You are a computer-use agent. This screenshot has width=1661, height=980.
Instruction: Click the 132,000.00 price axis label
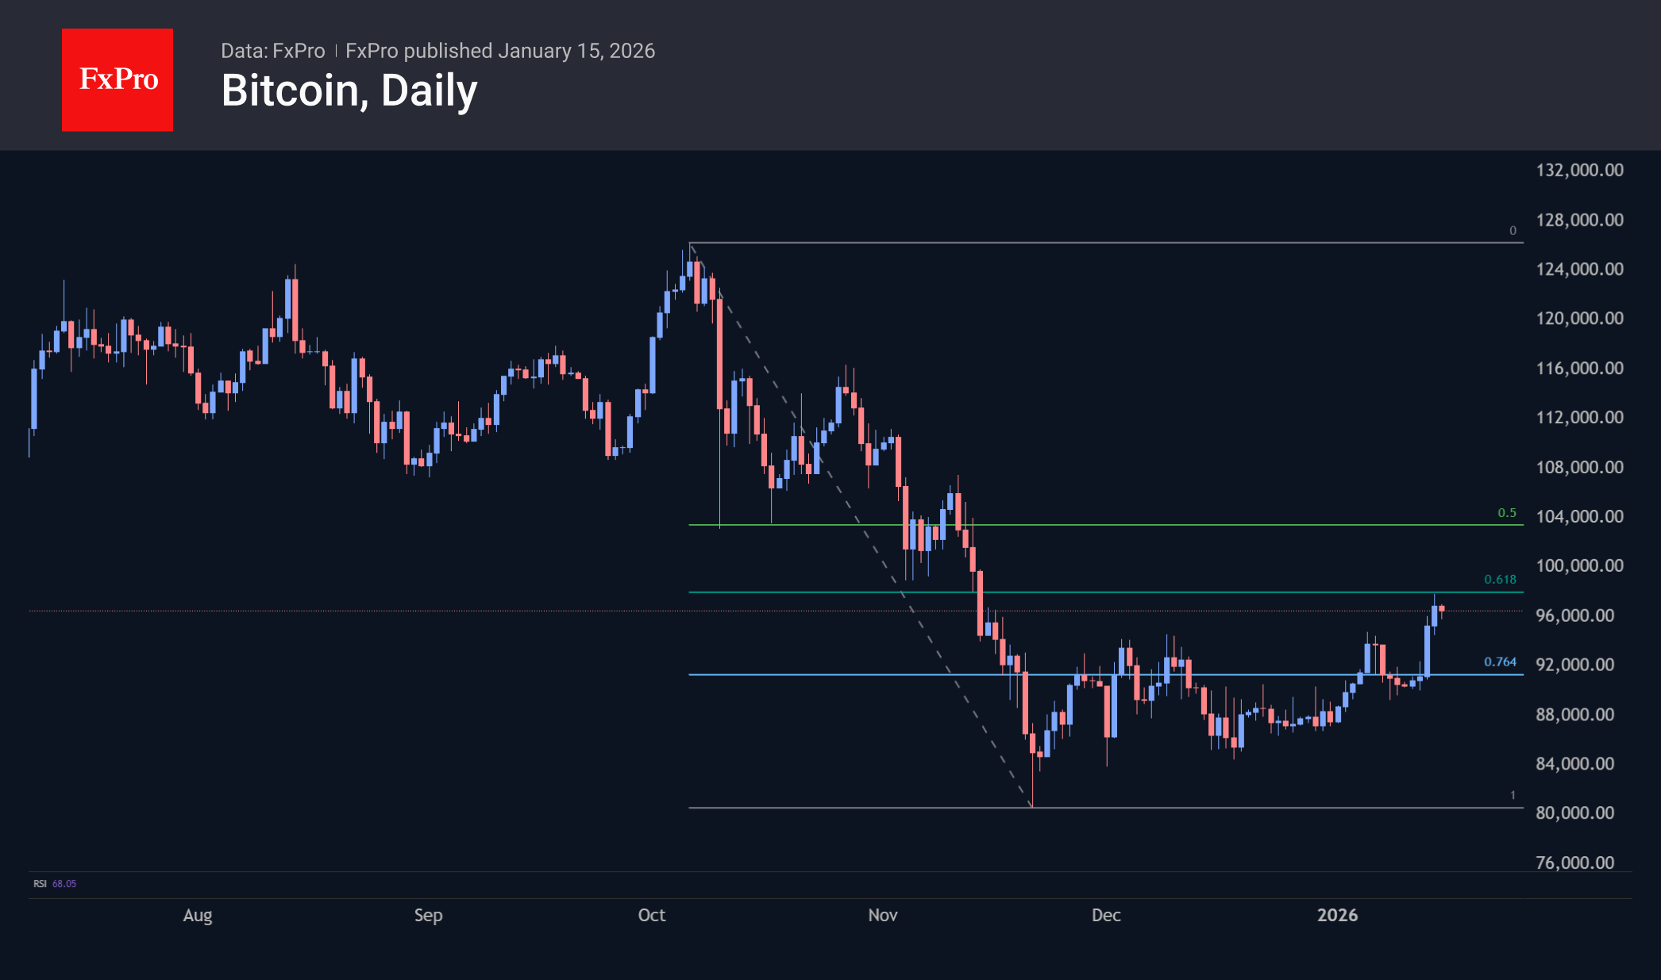1579,170
